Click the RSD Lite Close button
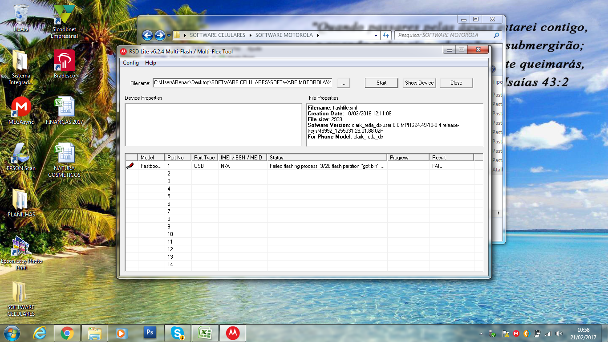608x342 pixels. [x=456, y=83]
